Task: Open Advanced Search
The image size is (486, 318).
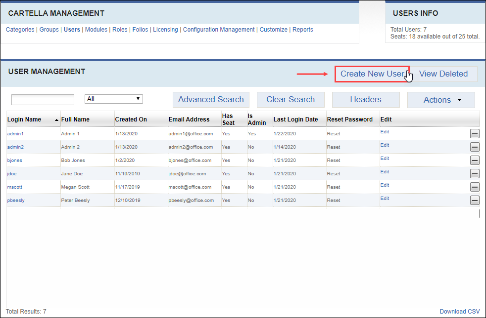Action: point(211,100)
